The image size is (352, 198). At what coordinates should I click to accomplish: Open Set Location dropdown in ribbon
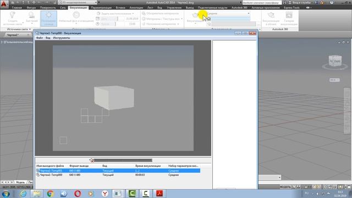point(116,13)
